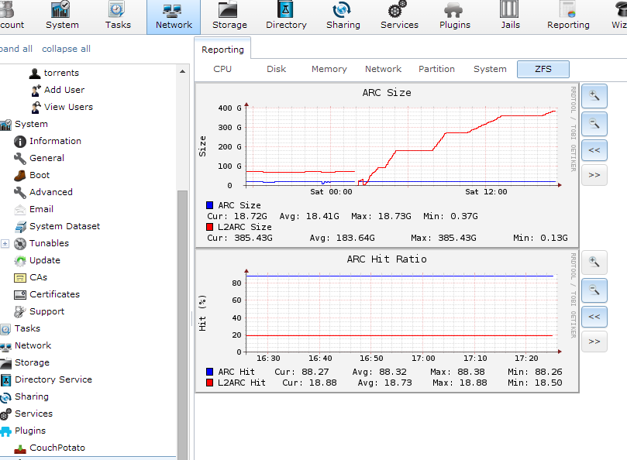Expand the Tunables tree node

tap(5, 243)
